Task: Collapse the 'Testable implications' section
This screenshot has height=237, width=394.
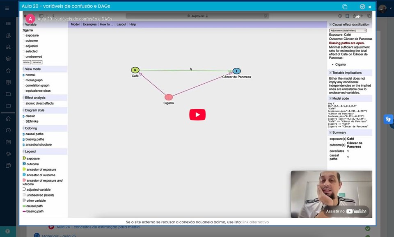Action: point(330,73)
